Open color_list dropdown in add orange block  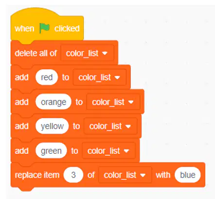pyautogui.click(x=113, y=102)
